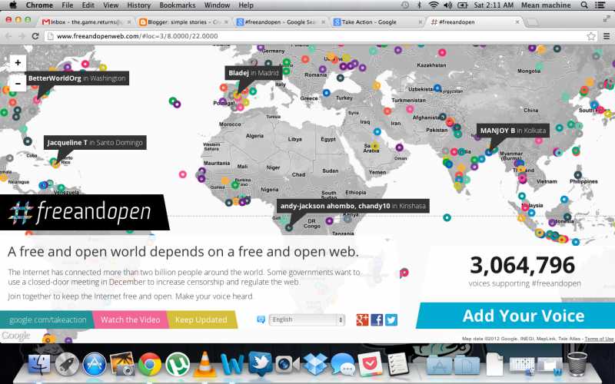Viewport: 615px width, 384px height.
Task: Click the BetterWorldOrg in Washington label
Action: point(77,78)
